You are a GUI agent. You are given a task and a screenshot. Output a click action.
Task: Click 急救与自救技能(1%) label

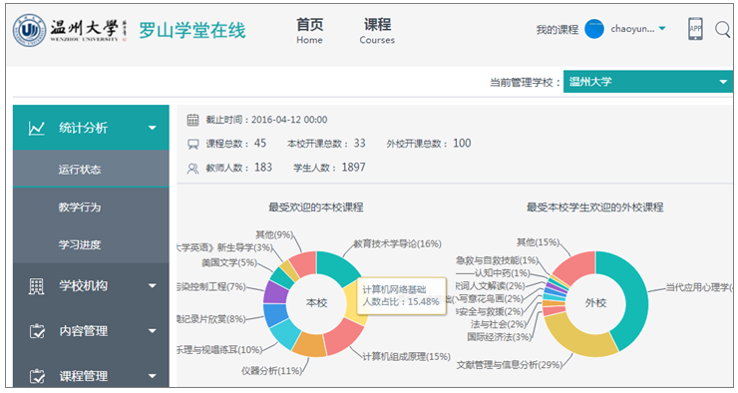[x=497, y=260]
